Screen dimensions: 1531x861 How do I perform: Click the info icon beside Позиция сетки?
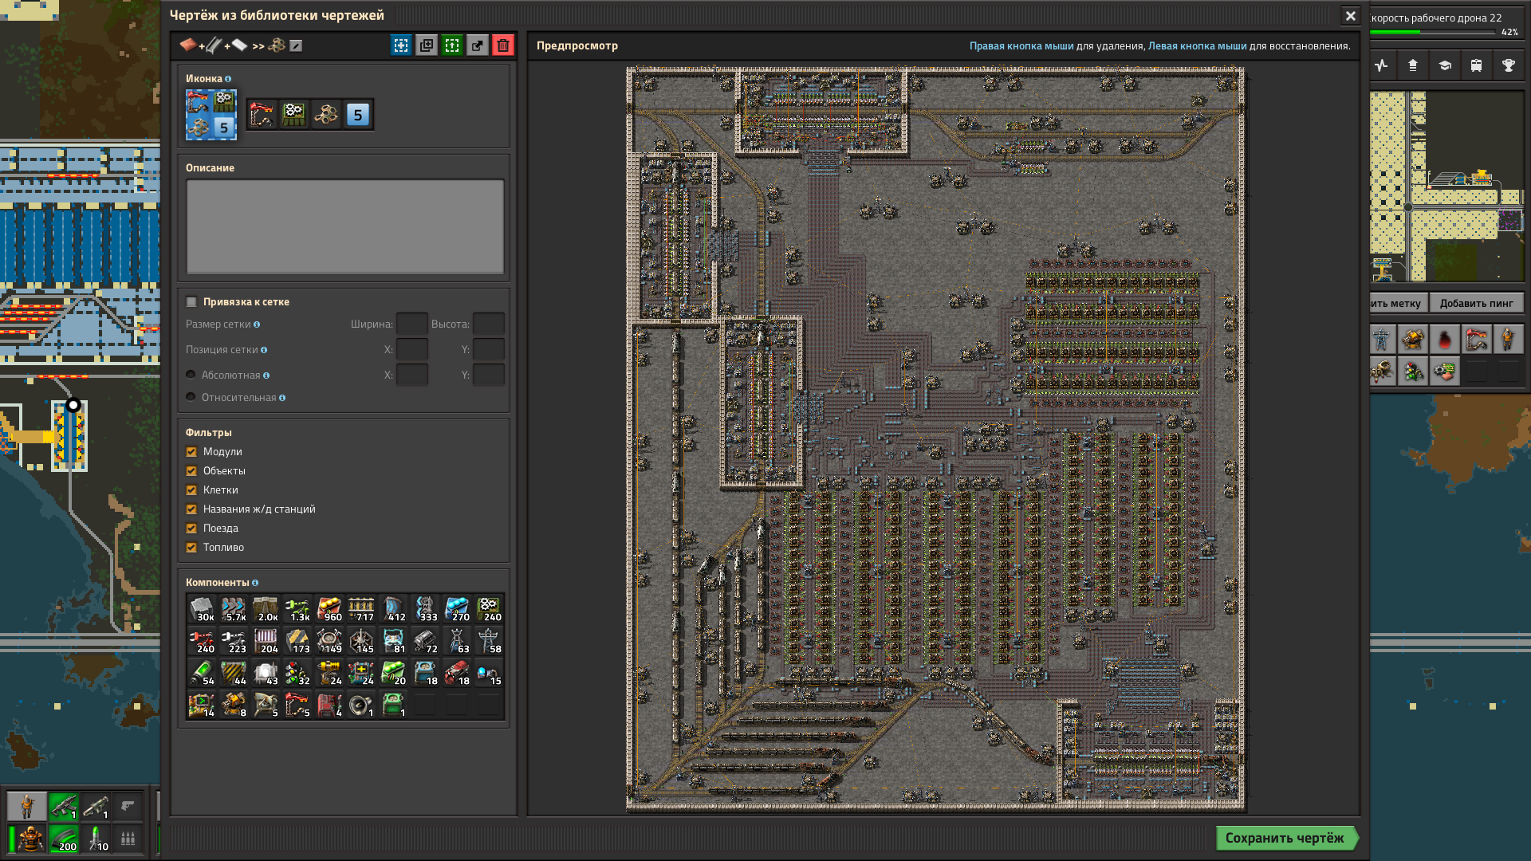point(264,350)
